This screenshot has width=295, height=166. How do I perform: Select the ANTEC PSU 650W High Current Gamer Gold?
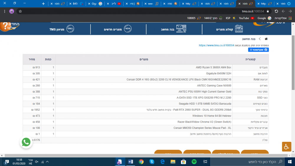pyautogui.click(x=205, y=92)
